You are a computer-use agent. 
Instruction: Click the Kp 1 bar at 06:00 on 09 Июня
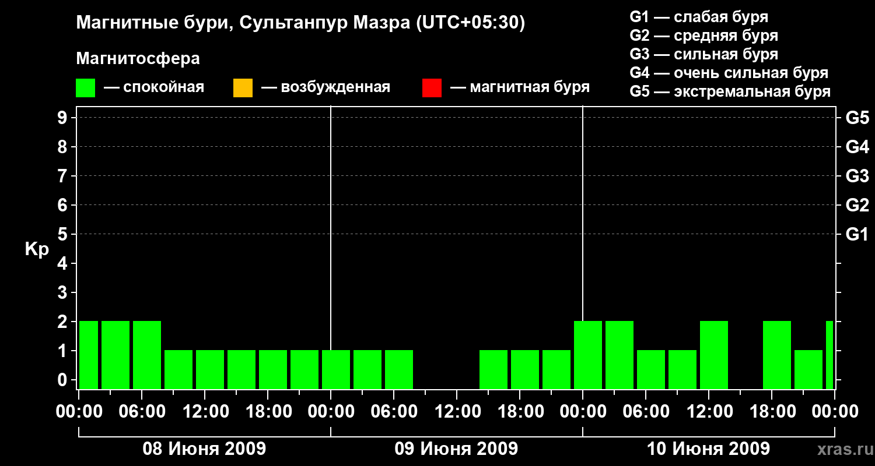pos(399,369)
